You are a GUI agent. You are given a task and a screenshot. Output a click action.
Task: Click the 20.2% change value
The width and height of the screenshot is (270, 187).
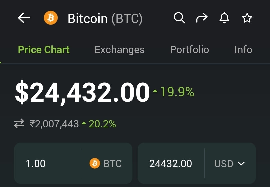tap(102, 123)
